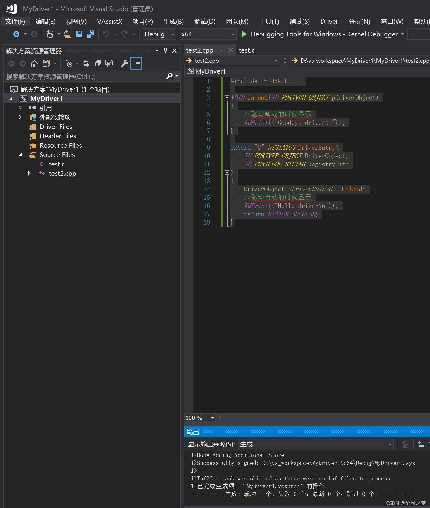
Task: Select test.c in Source Files
Action: click(57, 164)
